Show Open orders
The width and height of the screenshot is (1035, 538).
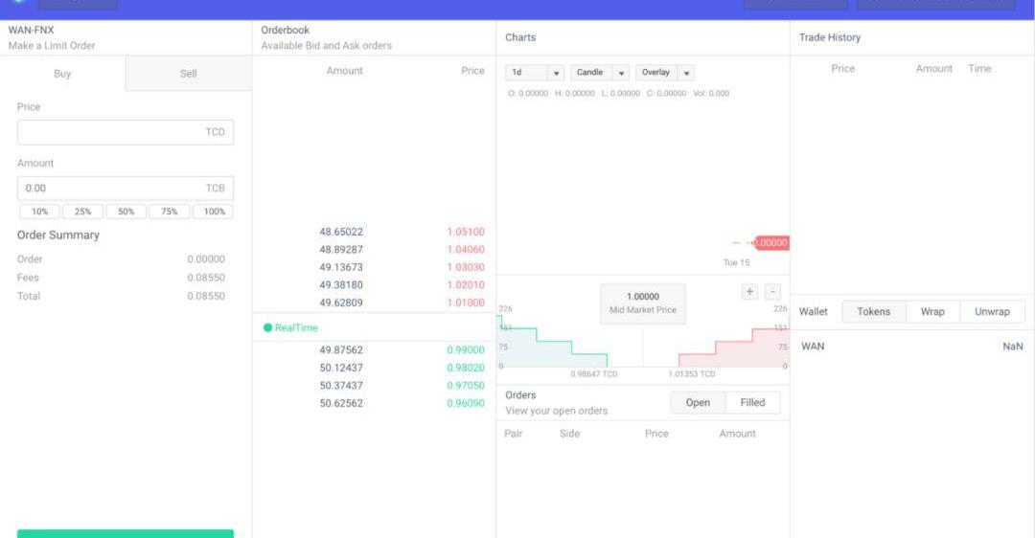point(698,403)
